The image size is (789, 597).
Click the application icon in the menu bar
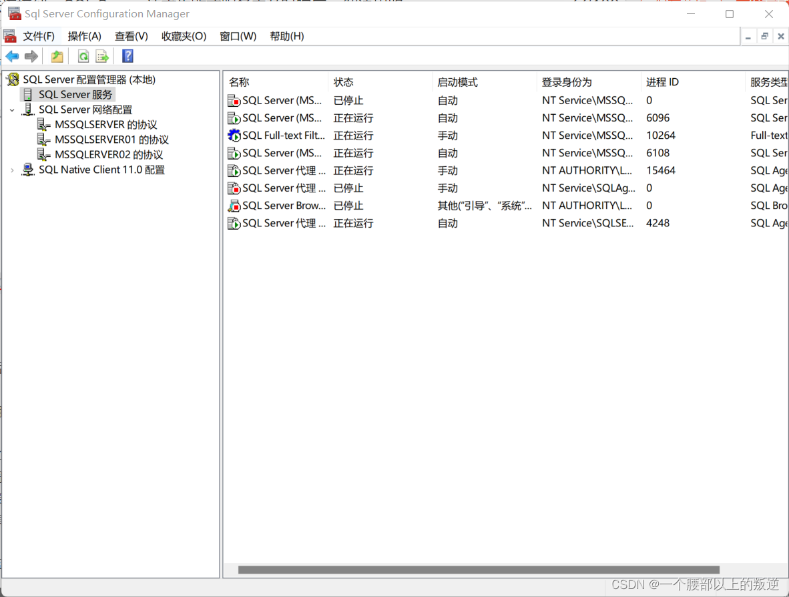click(x=10, y=36)
